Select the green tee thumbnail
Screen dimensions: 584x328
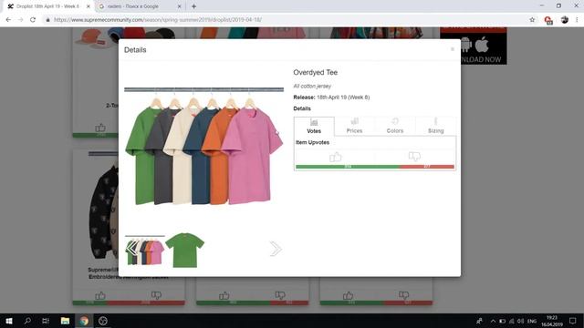pos(184,250)
